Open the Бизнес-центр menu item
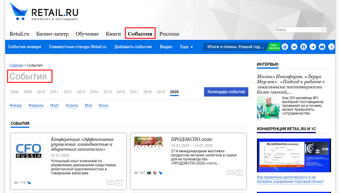The image size is (340, 193). [52, 34]
